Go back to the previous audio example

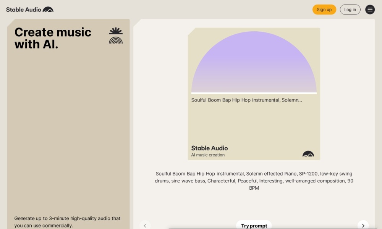click(145, 225)
